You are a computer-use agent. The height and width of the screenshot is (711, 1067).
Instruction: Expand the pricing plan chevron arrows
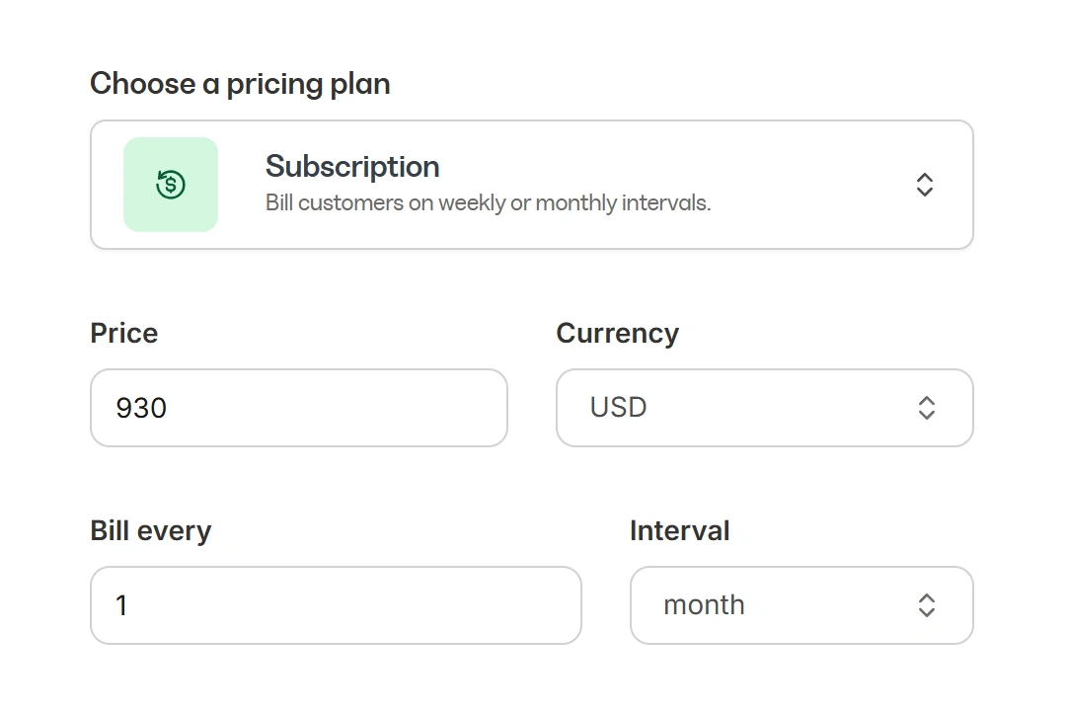[x=924, y=185]
